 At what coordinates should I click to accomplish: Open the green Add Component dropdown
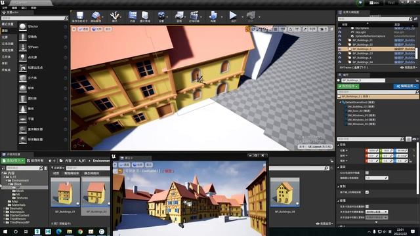coord(348,87)
